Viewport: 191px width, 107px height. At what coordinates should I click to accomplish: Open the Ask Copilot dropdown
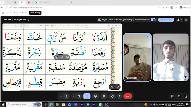coord(50,26)
